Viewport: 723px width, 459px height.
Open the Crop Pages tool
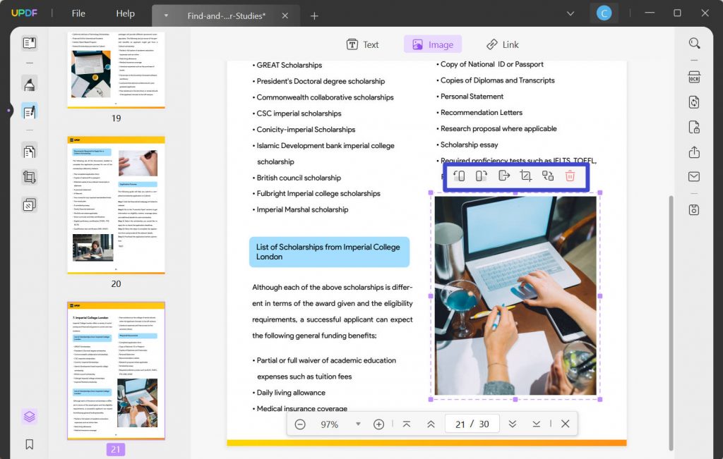pos(29,177)
